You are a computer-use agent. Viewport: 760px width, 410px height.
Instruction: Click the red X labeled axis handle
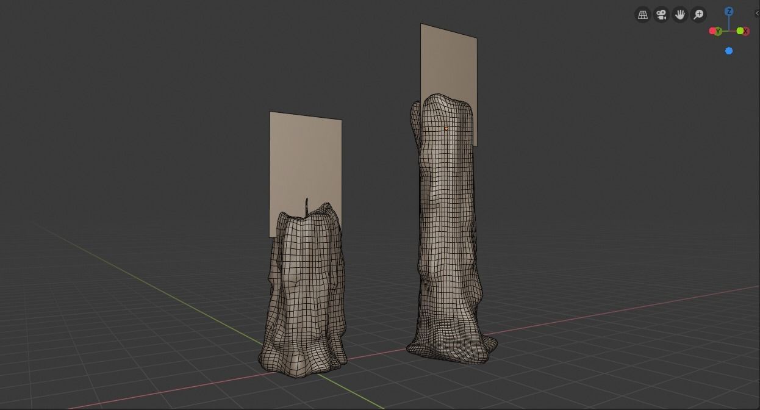[745, 31]
